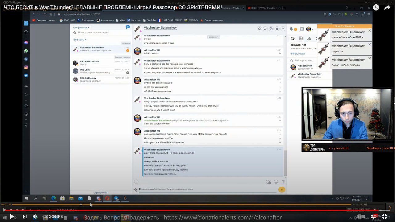Play the YouTube video

coord(12,217)
